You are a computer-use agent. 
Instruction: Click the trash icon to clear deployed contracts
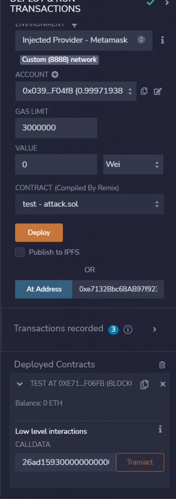point(162,365)
